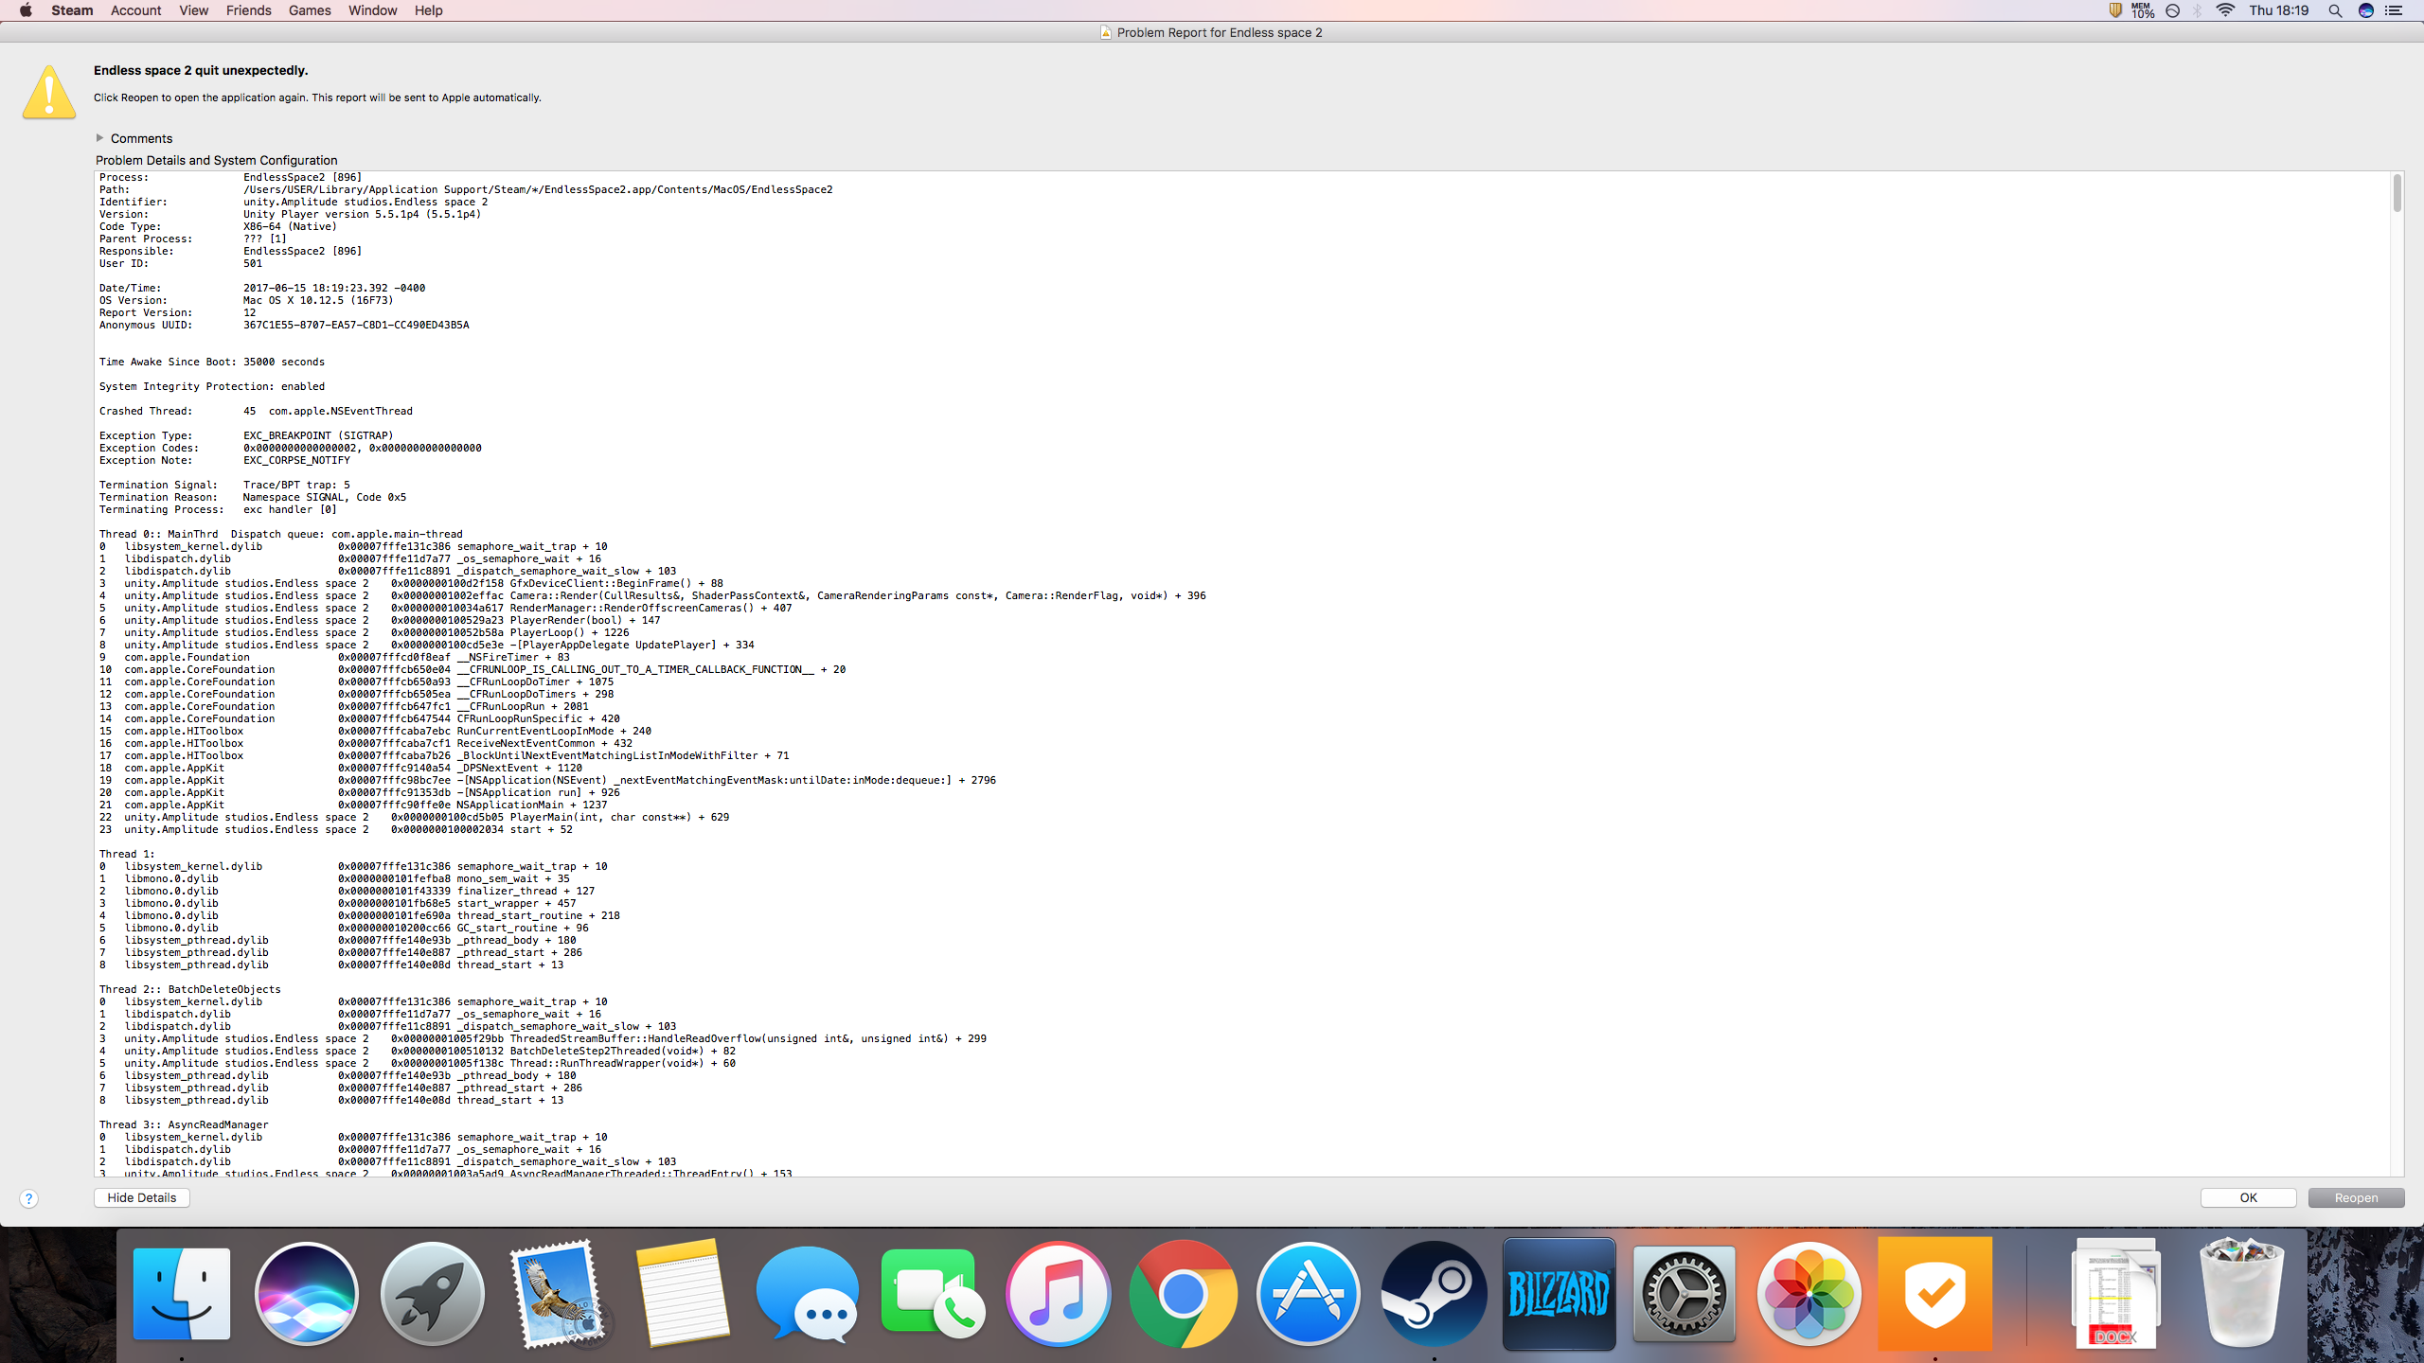Open the Games menu
The width and height of the screenshot is (2424, 1363).
pos(310,10)
